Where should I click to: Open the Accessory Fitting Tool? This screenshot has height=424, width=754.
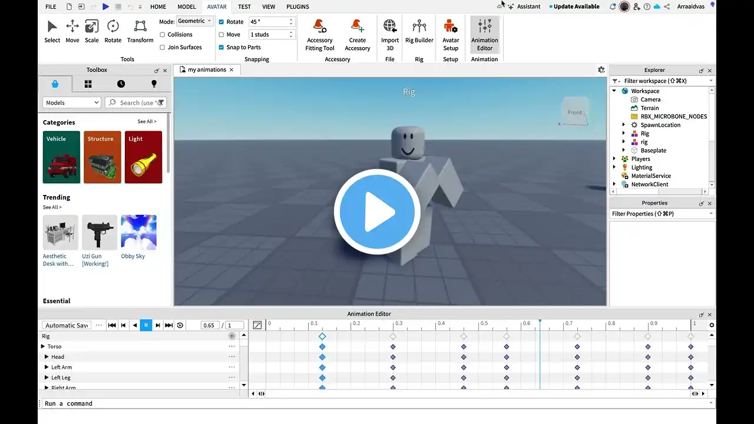(320, 35)
